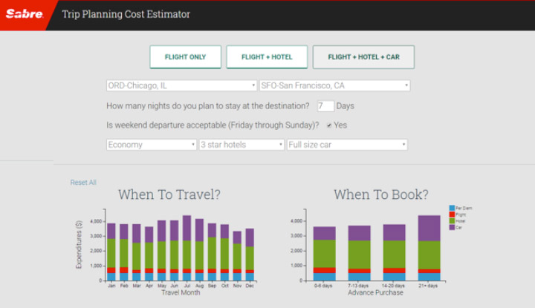Screen dimensions: 535x308
Task: Open the 3 star hotels dropdown
Action: 241,145
